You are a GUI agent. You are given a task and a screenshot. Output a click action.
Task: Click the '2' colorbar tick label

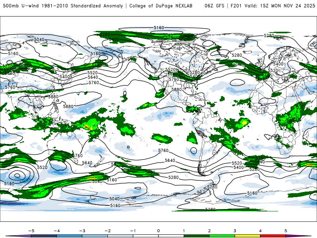(x=209, y=231)
